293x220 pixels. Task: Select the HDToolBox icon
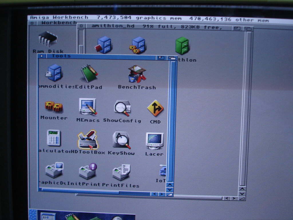(88, 140)
